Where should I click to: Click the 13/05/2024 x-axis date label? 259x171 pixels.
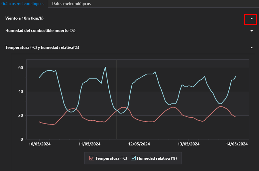pos(189,144)
